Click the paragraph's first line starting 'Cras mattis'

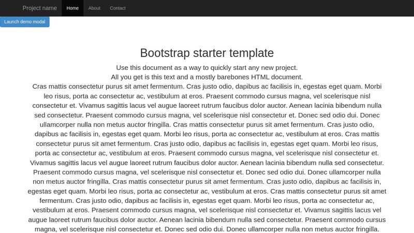click(x=207, y=86)
